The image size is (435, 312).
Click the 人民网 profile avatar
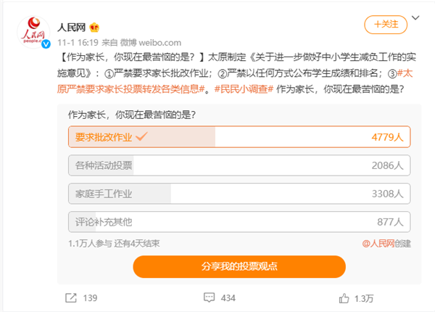[x=33, y=32]
